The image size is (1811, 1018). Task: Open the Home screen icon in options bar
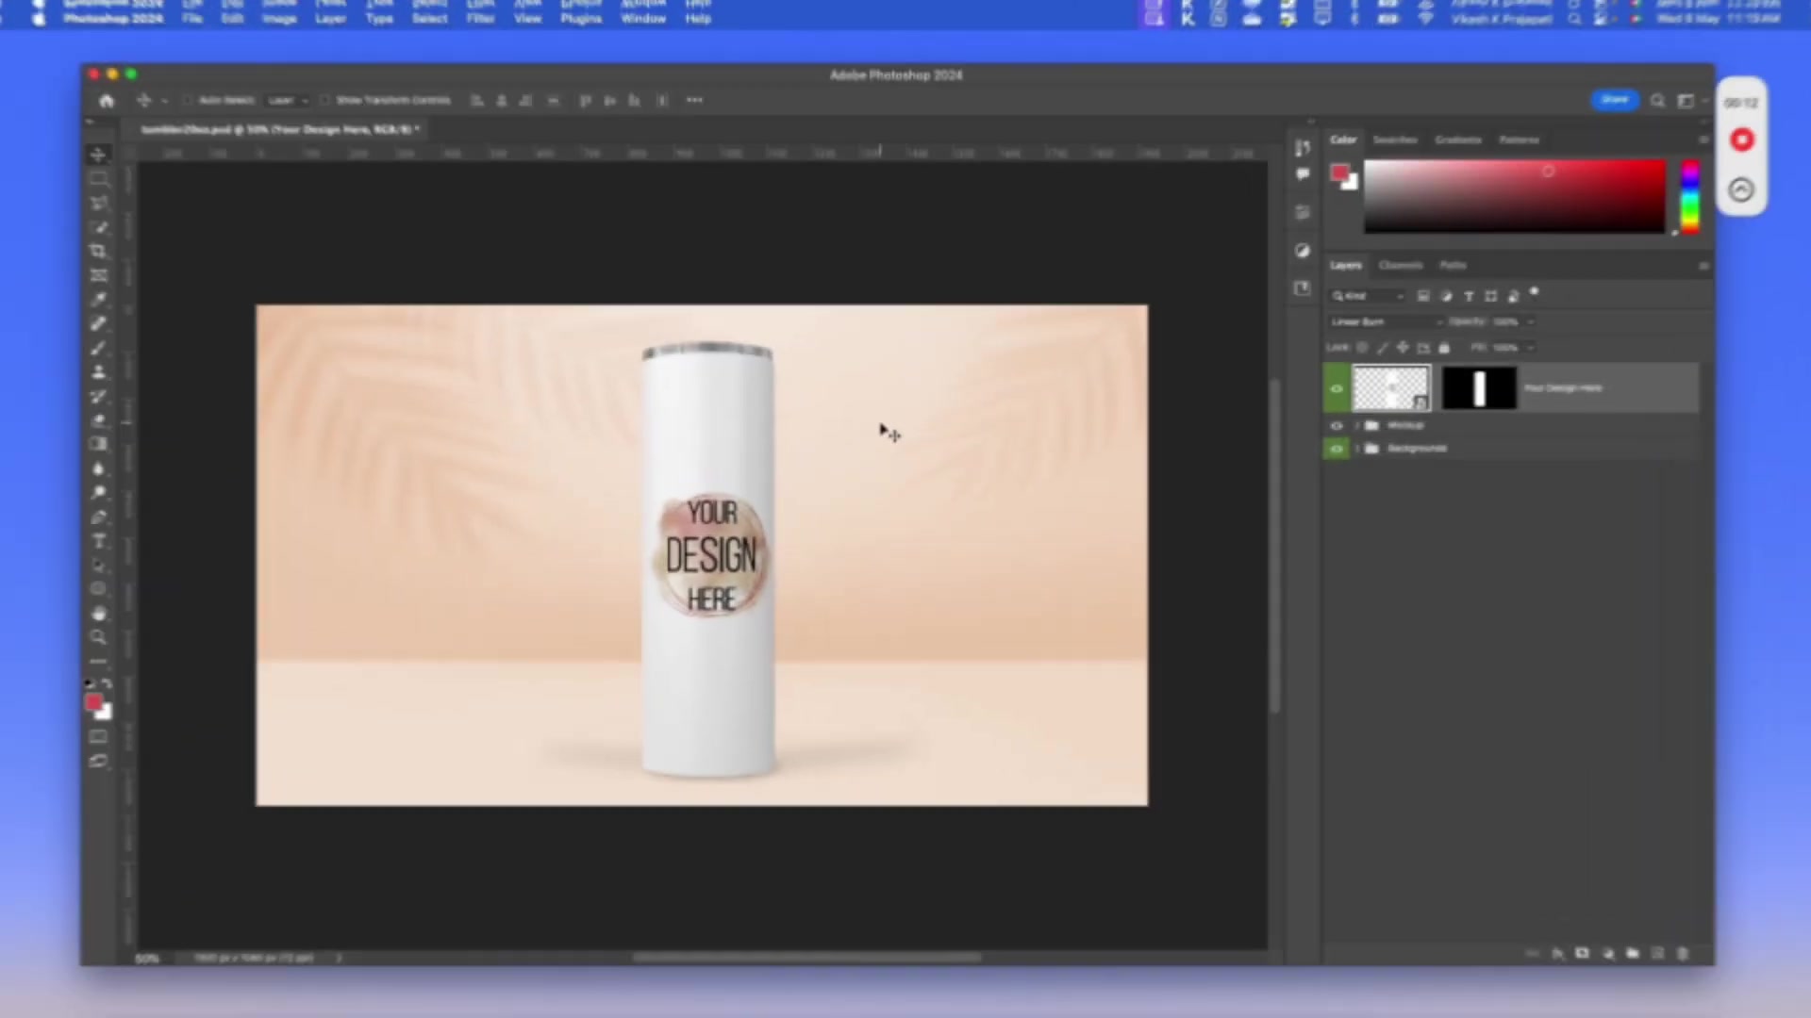[107, 100]
